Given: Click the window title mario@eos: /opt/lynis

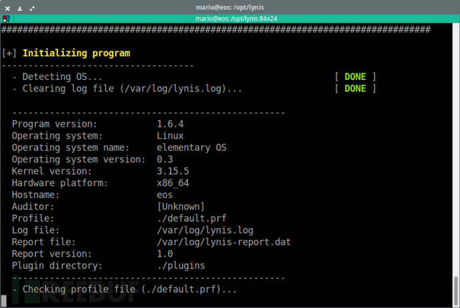Looking at the screenshot, I should pos(230,7).
